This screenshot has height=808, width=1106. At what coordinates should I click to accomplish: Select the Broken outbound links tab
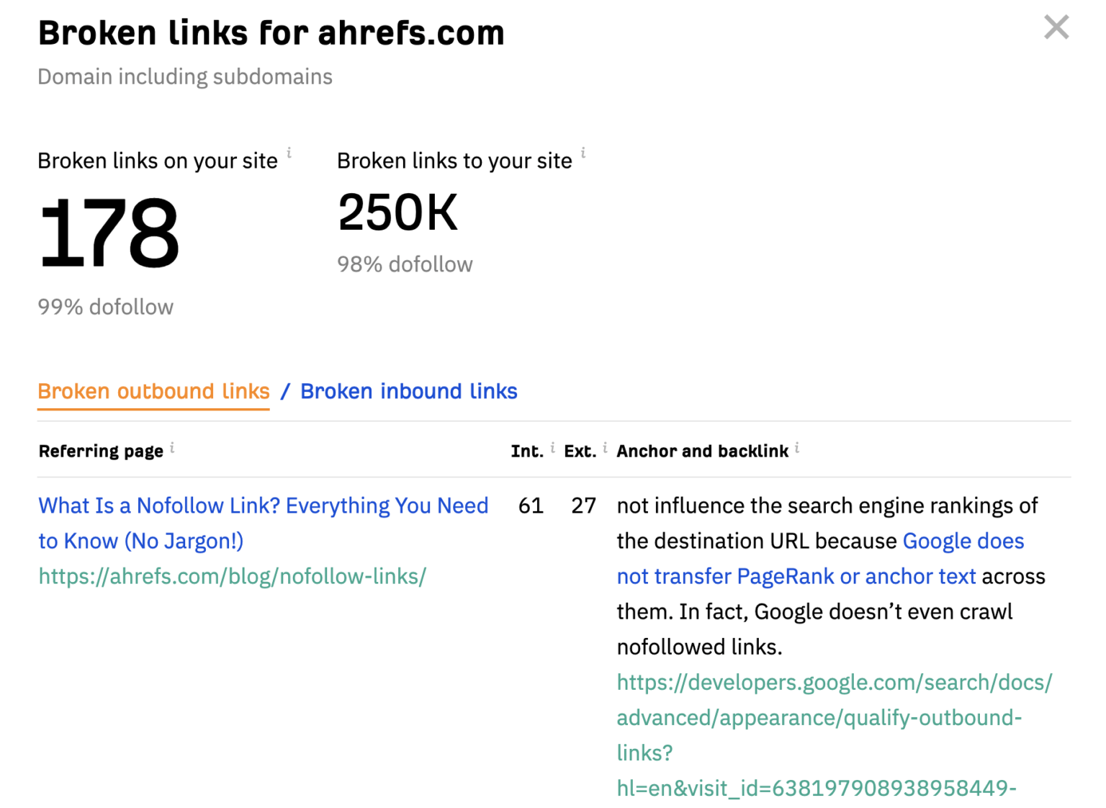[x=153, y=391]
